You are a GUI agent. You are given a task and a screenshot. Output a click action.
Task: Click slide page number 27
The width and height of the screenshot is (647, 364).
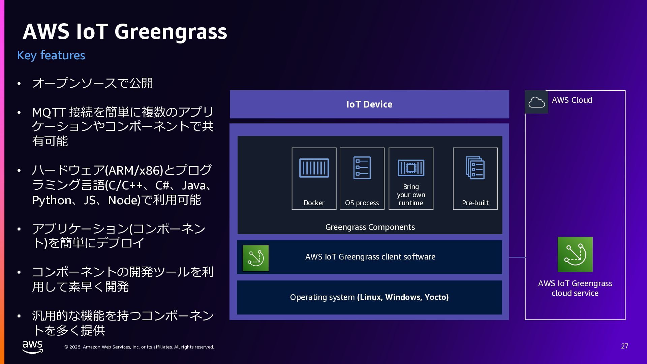pyautogui.click(x=624, y=346)
